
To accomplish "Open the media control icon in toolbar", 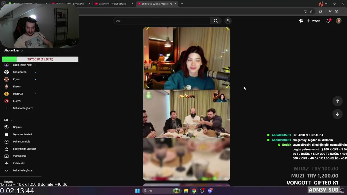I will tap(330, 11).
